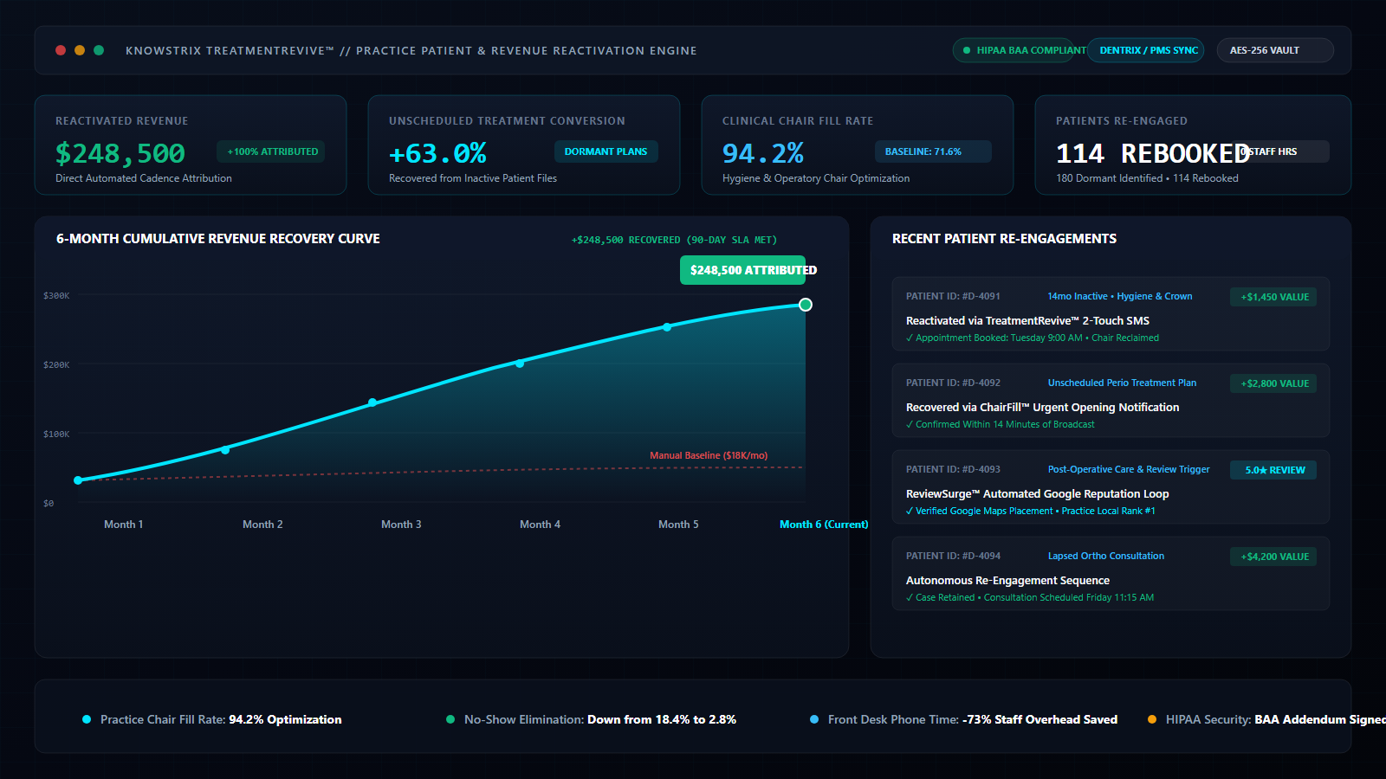Click the red window dot in header
The image size is (1386, 779).
point(61,50)
